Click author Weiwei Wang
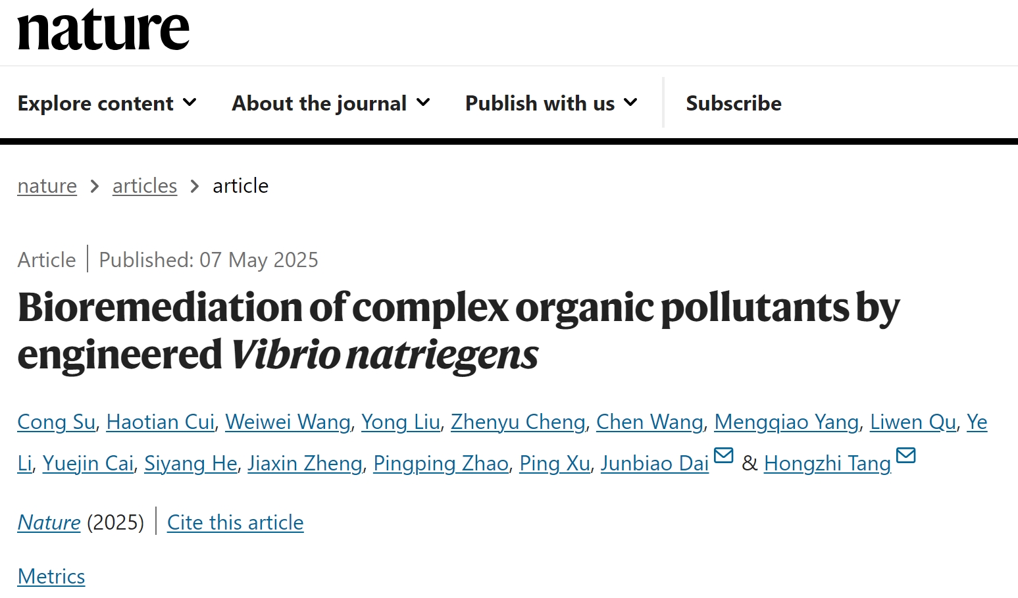Screen dimensions: 1018x598 (288, 422)
